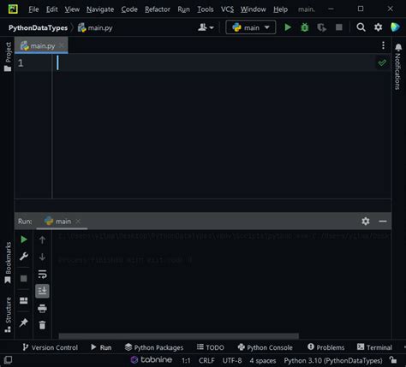Open the Python Packages tool window
406x367 pixels.
pyautogui.click(x=154, y=347)
